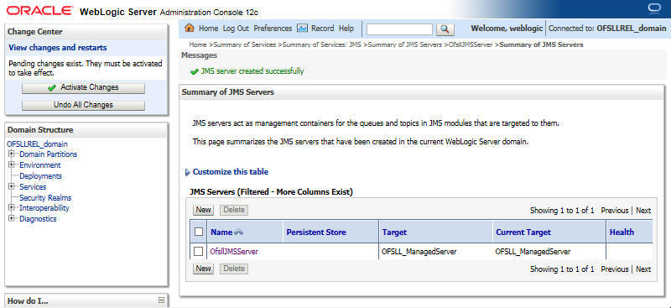Screen dimensions: 671x308
Task: Expand Customize this table triangle
Action: click(187, 172)
